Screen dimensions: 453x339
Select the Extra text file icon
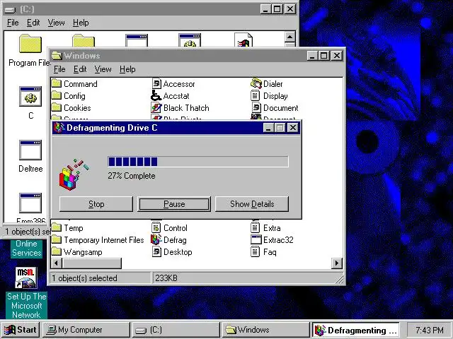tap(256, 227)
